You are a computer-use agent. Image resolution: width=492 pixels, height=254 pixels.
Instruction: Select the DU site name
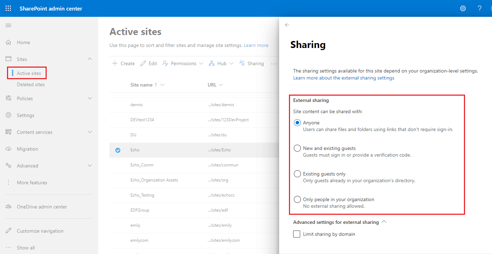[133, 135]
